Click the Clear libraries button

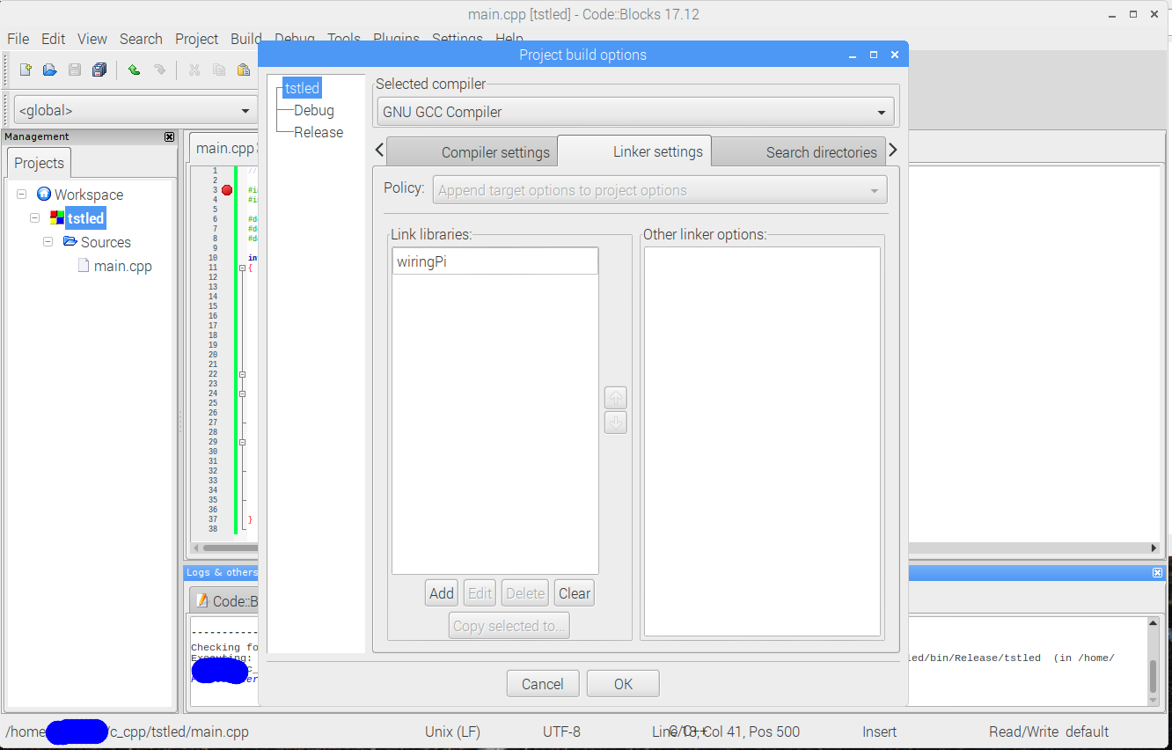point(575,593)
